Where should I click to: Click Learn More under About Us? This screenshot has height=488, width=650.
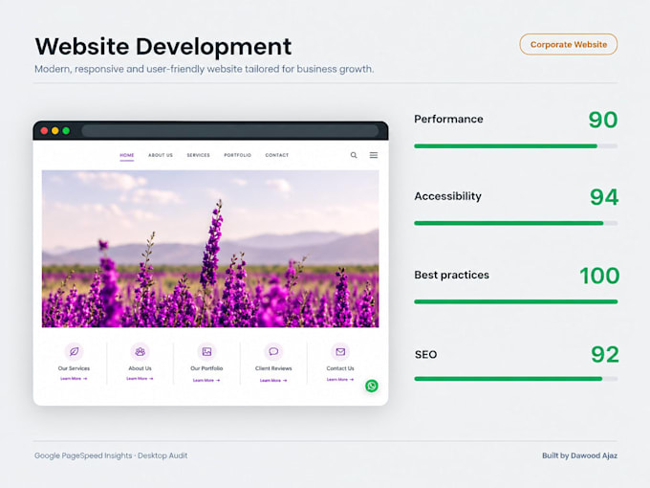tap(140, 379)
